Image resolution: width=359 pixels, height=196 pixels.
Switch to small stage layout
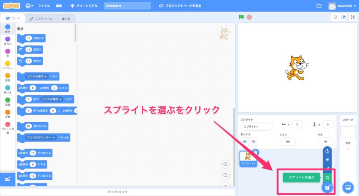(x=335, y=17)
